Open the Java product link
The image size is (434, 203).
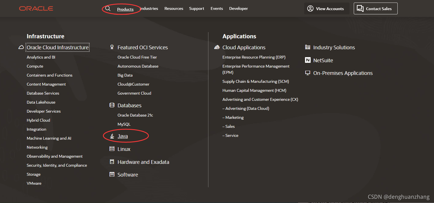point(123,136)
